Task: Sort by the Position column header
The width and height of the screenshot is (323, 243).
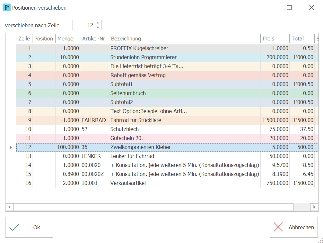Action: click(44, 39)
